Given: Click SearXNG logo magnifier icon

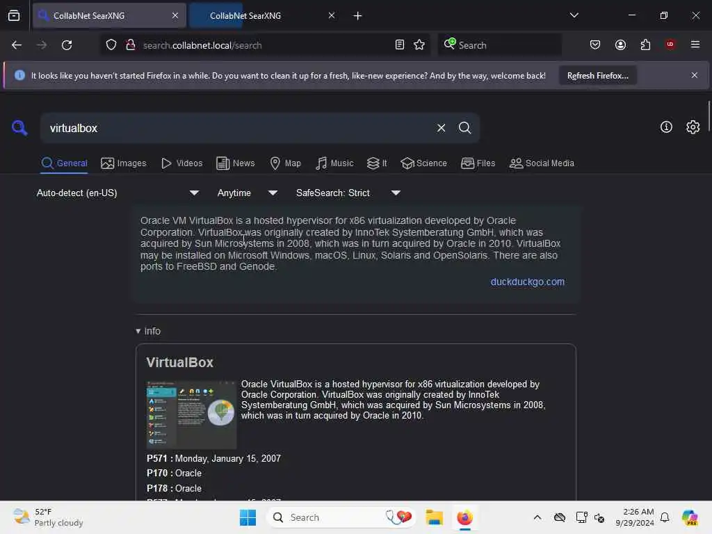Looking at the screenshot, I should point(19,128).
